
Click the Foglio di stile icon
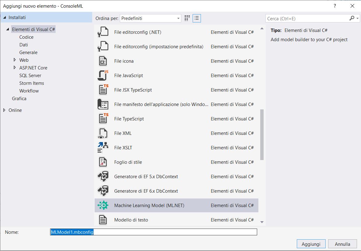click(103, 162)
